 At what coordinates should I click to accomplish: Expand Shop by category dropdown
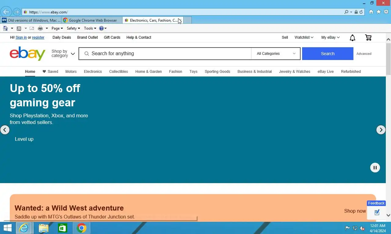point(63,54)
